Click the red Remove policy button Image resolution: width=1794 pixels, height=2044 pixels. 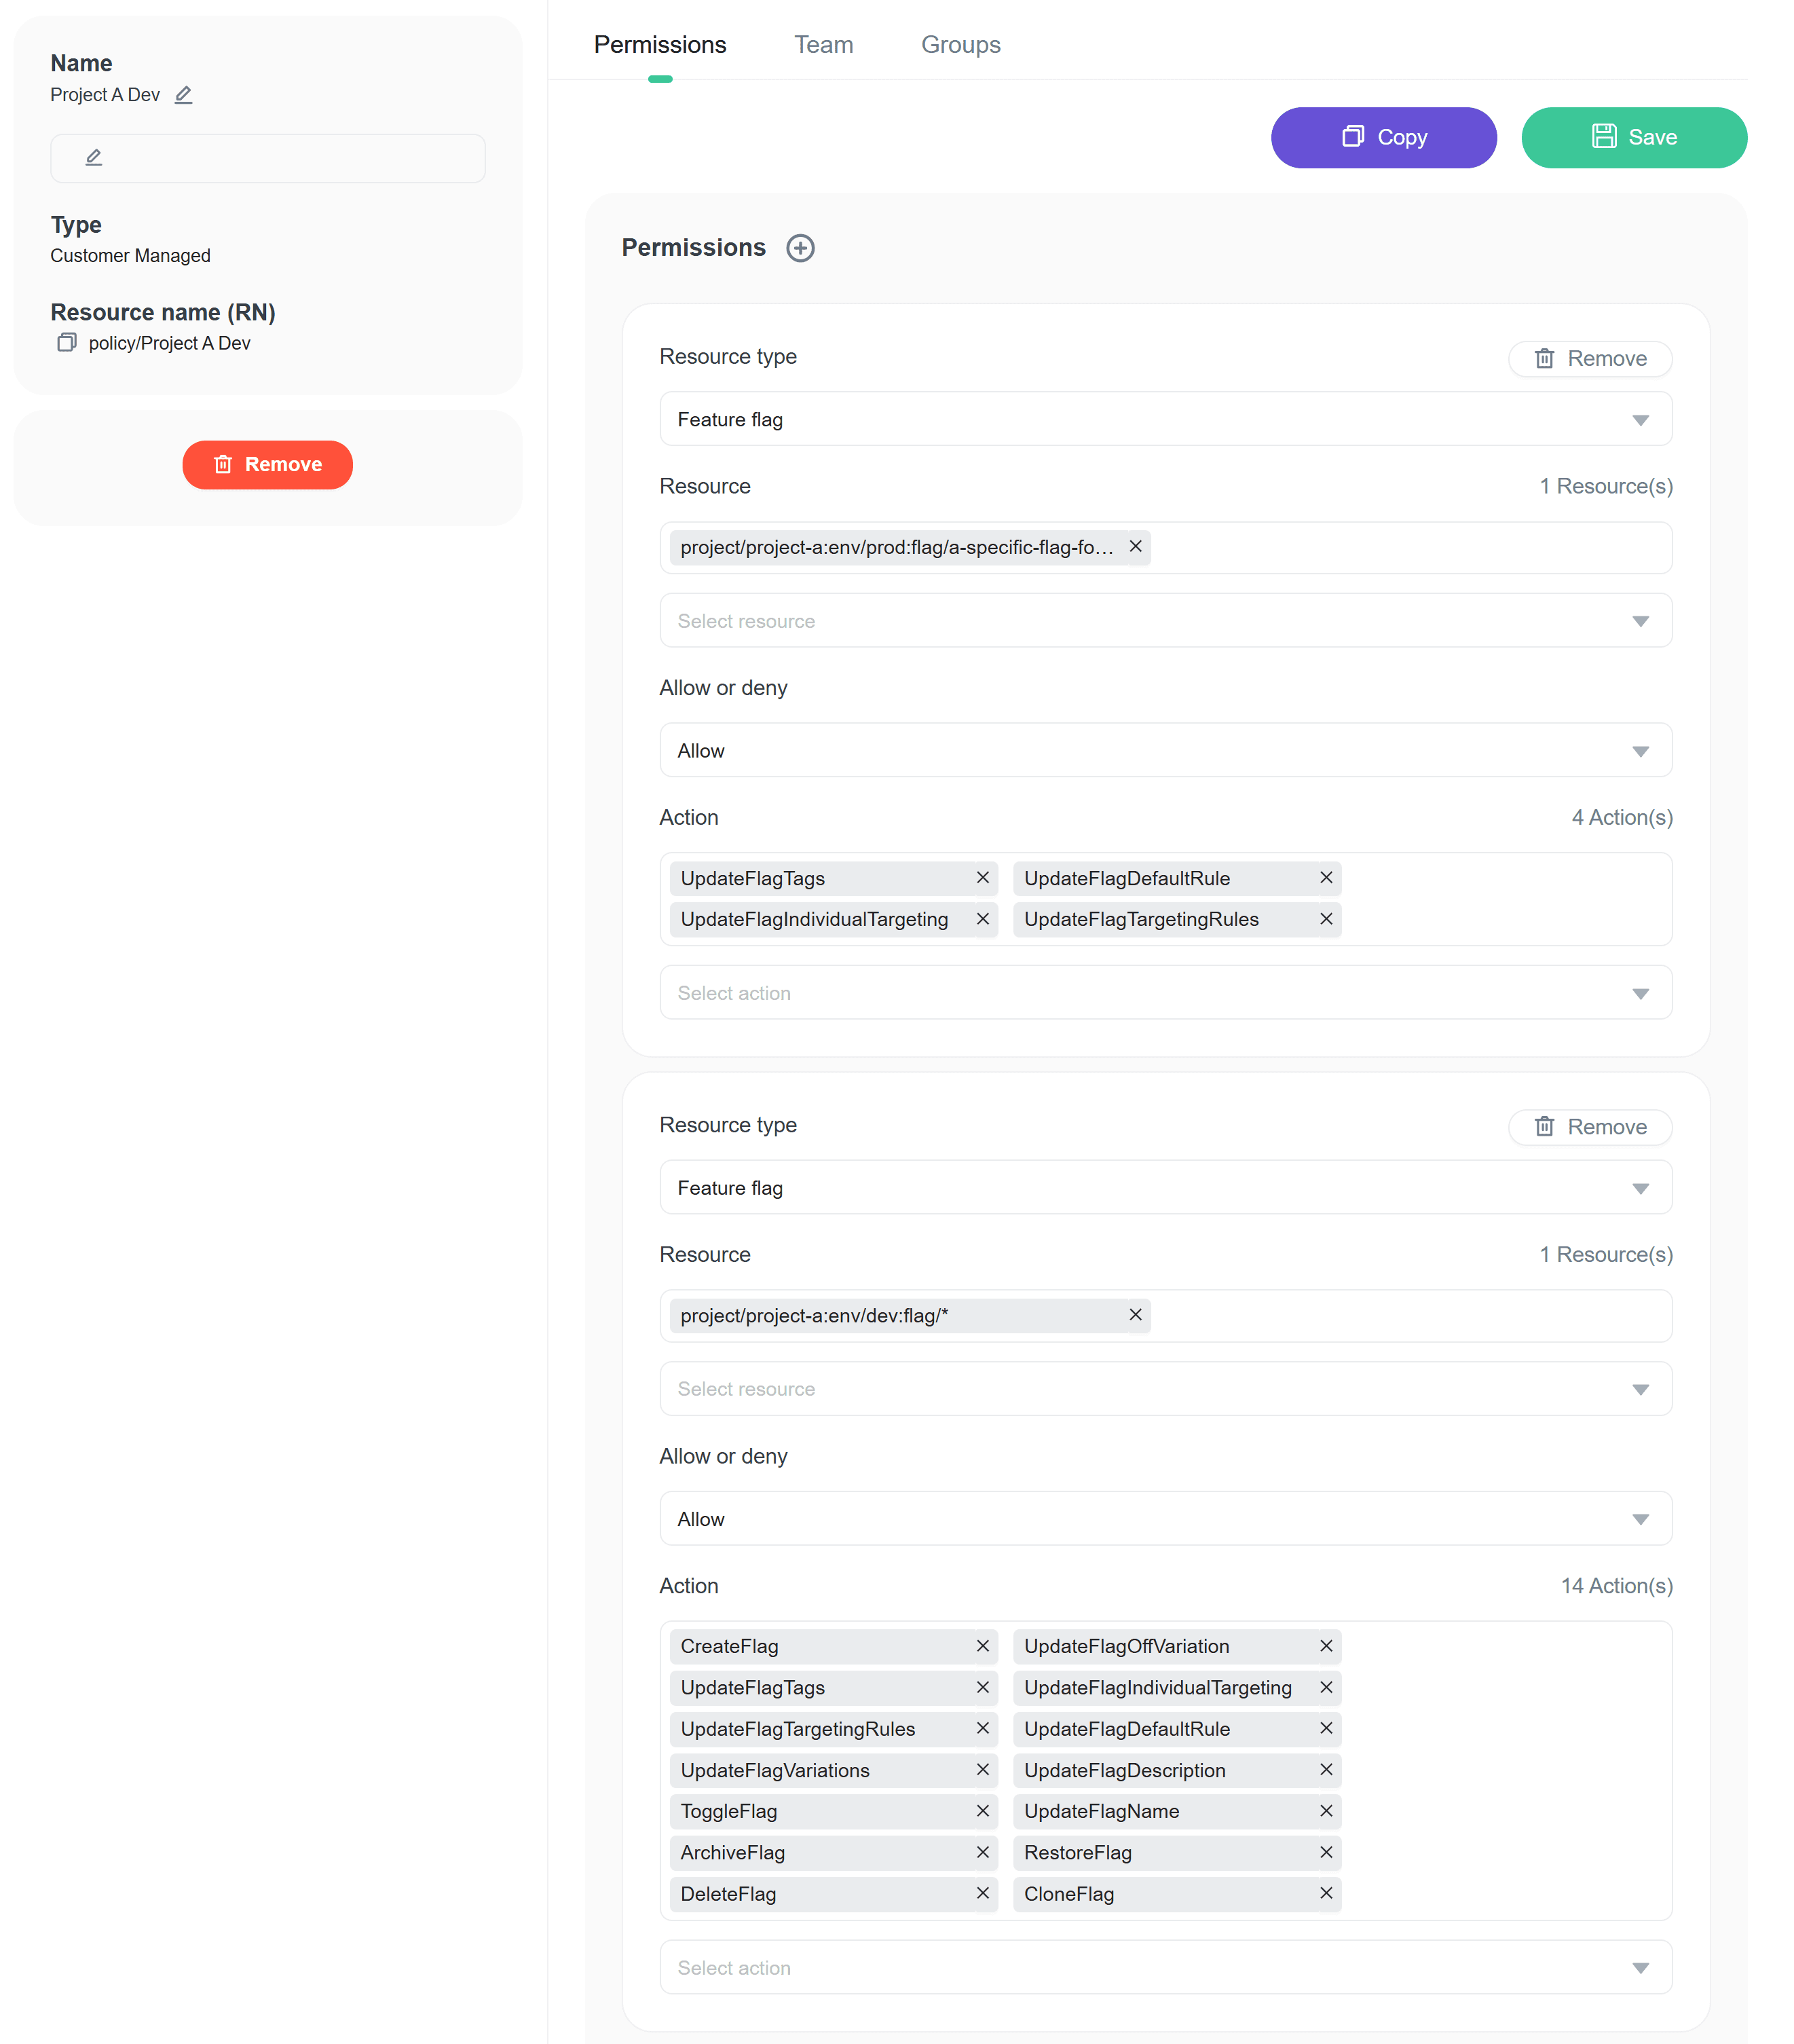(x=267, y=465)
